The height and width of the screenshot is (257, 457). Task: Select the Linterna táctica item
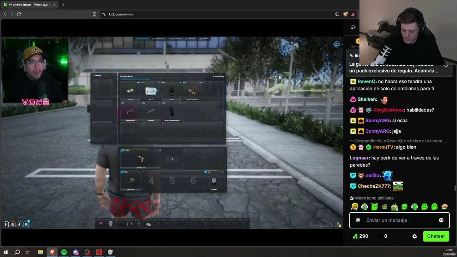(x=130, y=112)
